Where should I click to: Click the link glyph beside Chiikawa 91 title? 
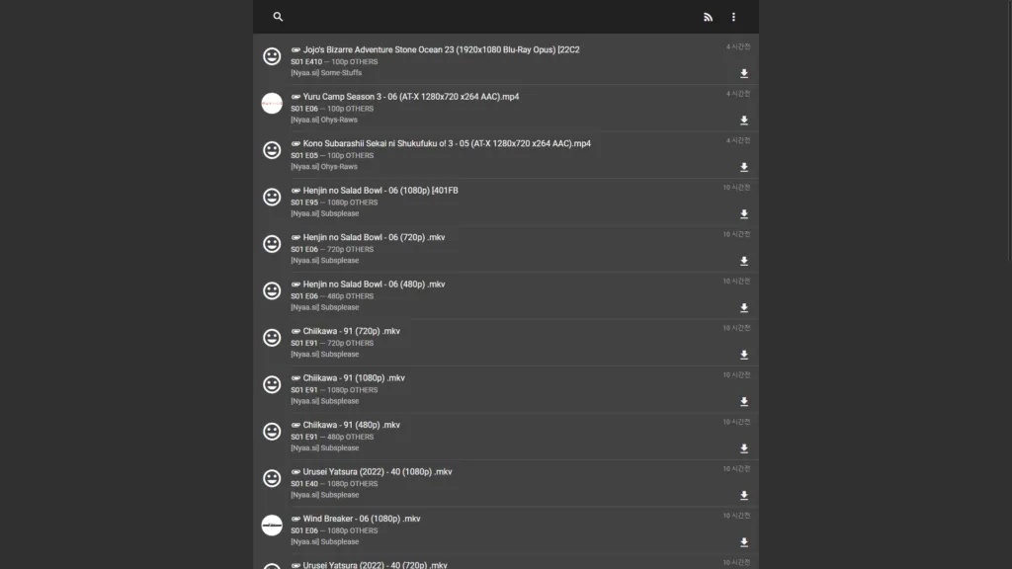[x=295, y=331]
